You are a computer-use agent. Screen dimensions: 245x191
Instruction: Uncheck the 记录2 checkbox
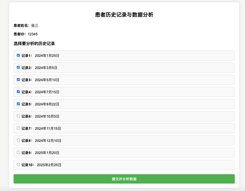[18, 67]
